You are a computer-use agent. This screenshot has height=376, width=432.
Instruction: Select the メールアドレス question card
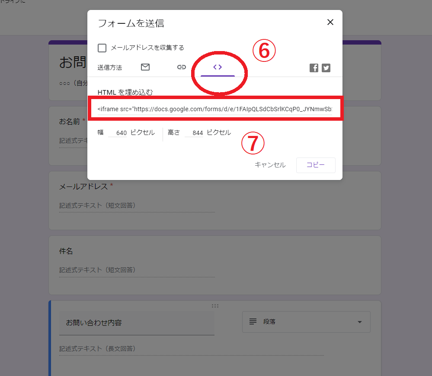point(215,201)
